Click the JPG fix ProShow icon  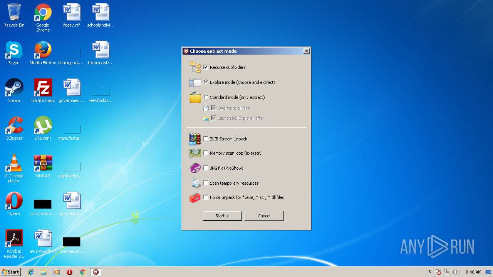tap(195, 168)
